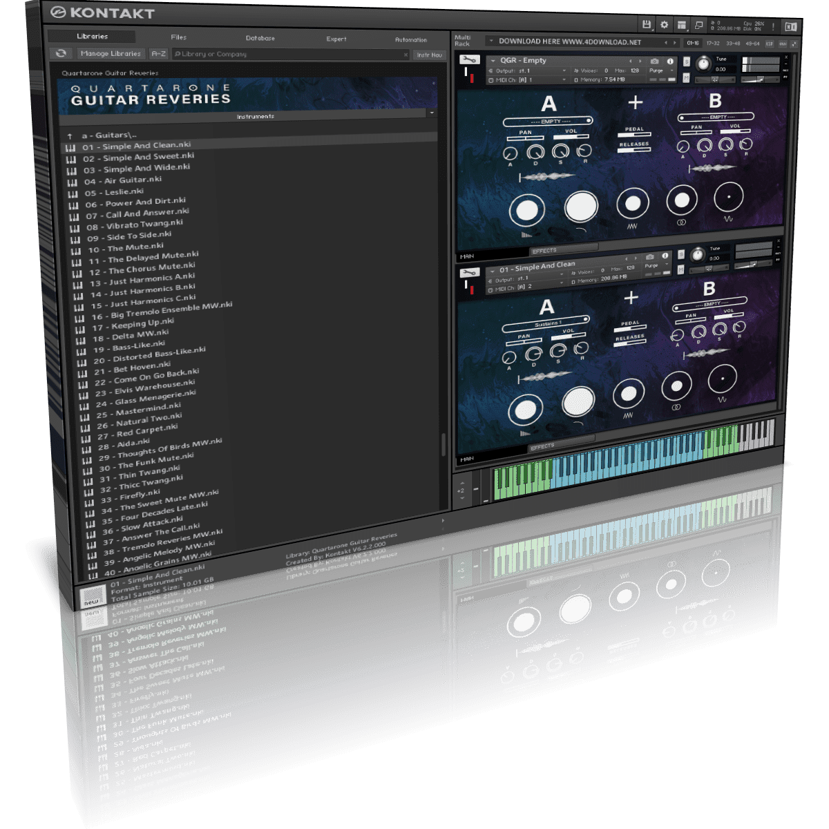Open QGR - Empty instrument name dropdown
Screen dimensions: 829x829
(493, 61)
